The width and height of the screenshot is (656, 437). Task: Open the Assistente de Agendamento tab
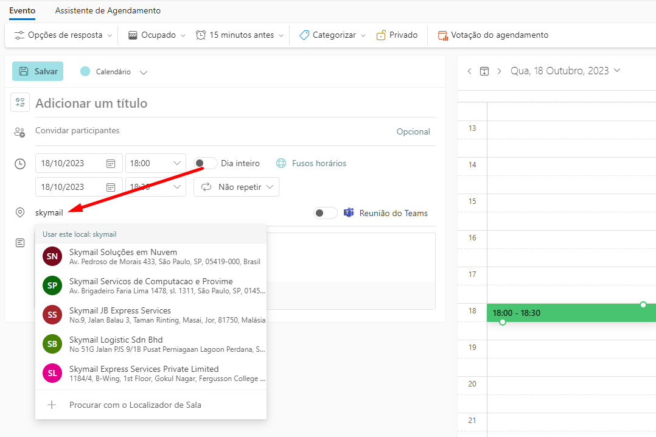click(x=108, y=11)
